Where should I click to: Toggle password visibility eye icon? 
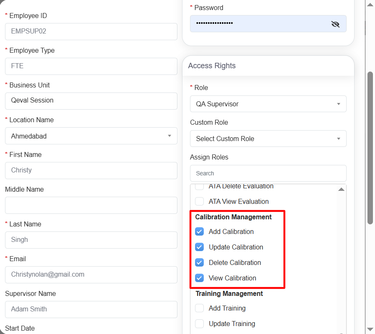click(x=335, y=24)
